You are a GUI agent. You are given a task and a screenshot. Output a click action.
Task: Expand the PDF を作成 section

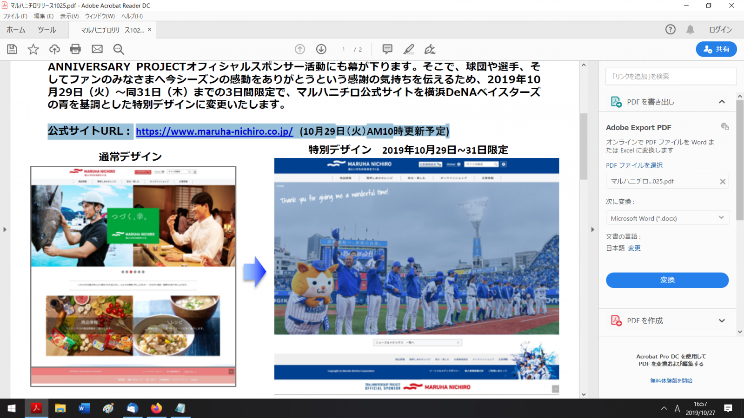click(722, 320)
